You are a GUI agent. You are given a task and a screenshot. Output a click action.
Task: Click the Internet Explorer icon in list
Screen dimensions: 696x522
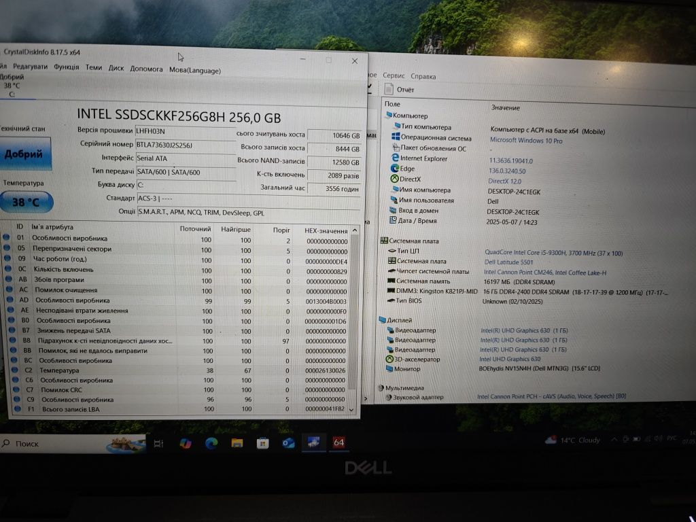click(395, 158)
